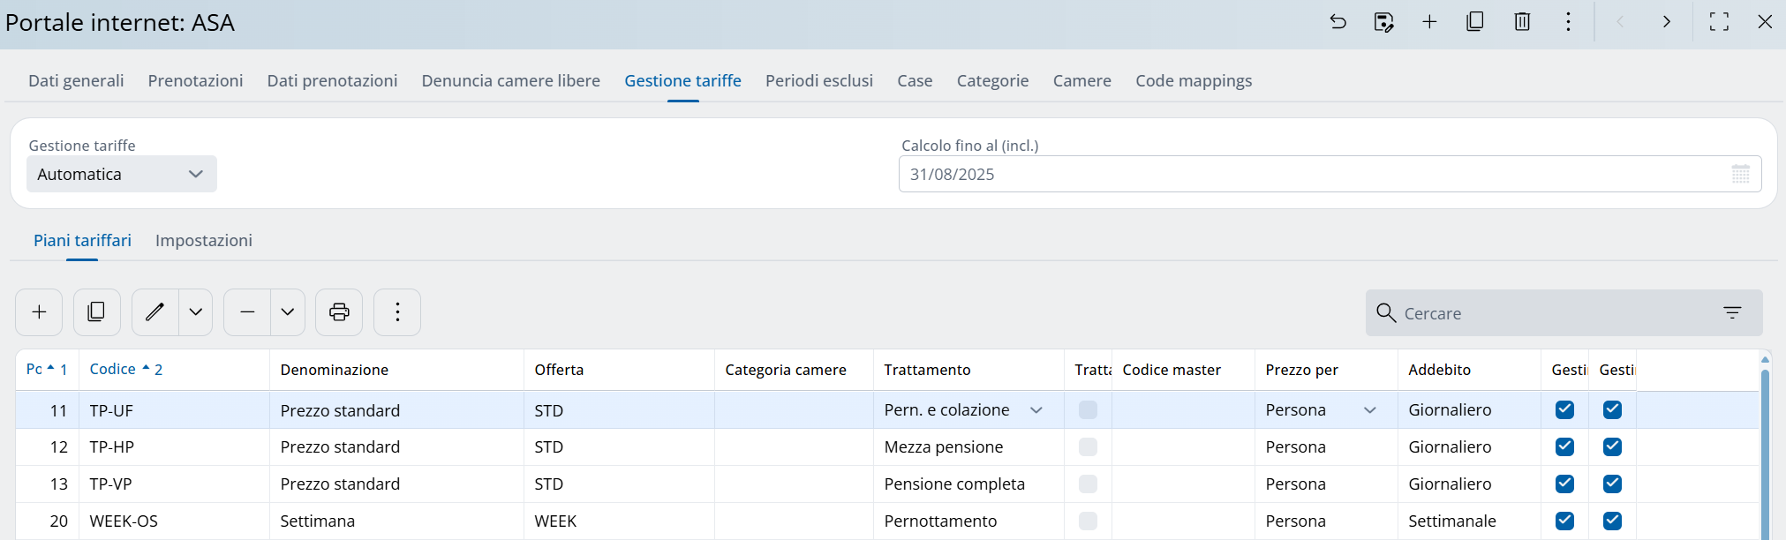Viewport: 1786px width, 540px height.
Task: Sort by Denominazione column header
Action: tap(396, 370)
